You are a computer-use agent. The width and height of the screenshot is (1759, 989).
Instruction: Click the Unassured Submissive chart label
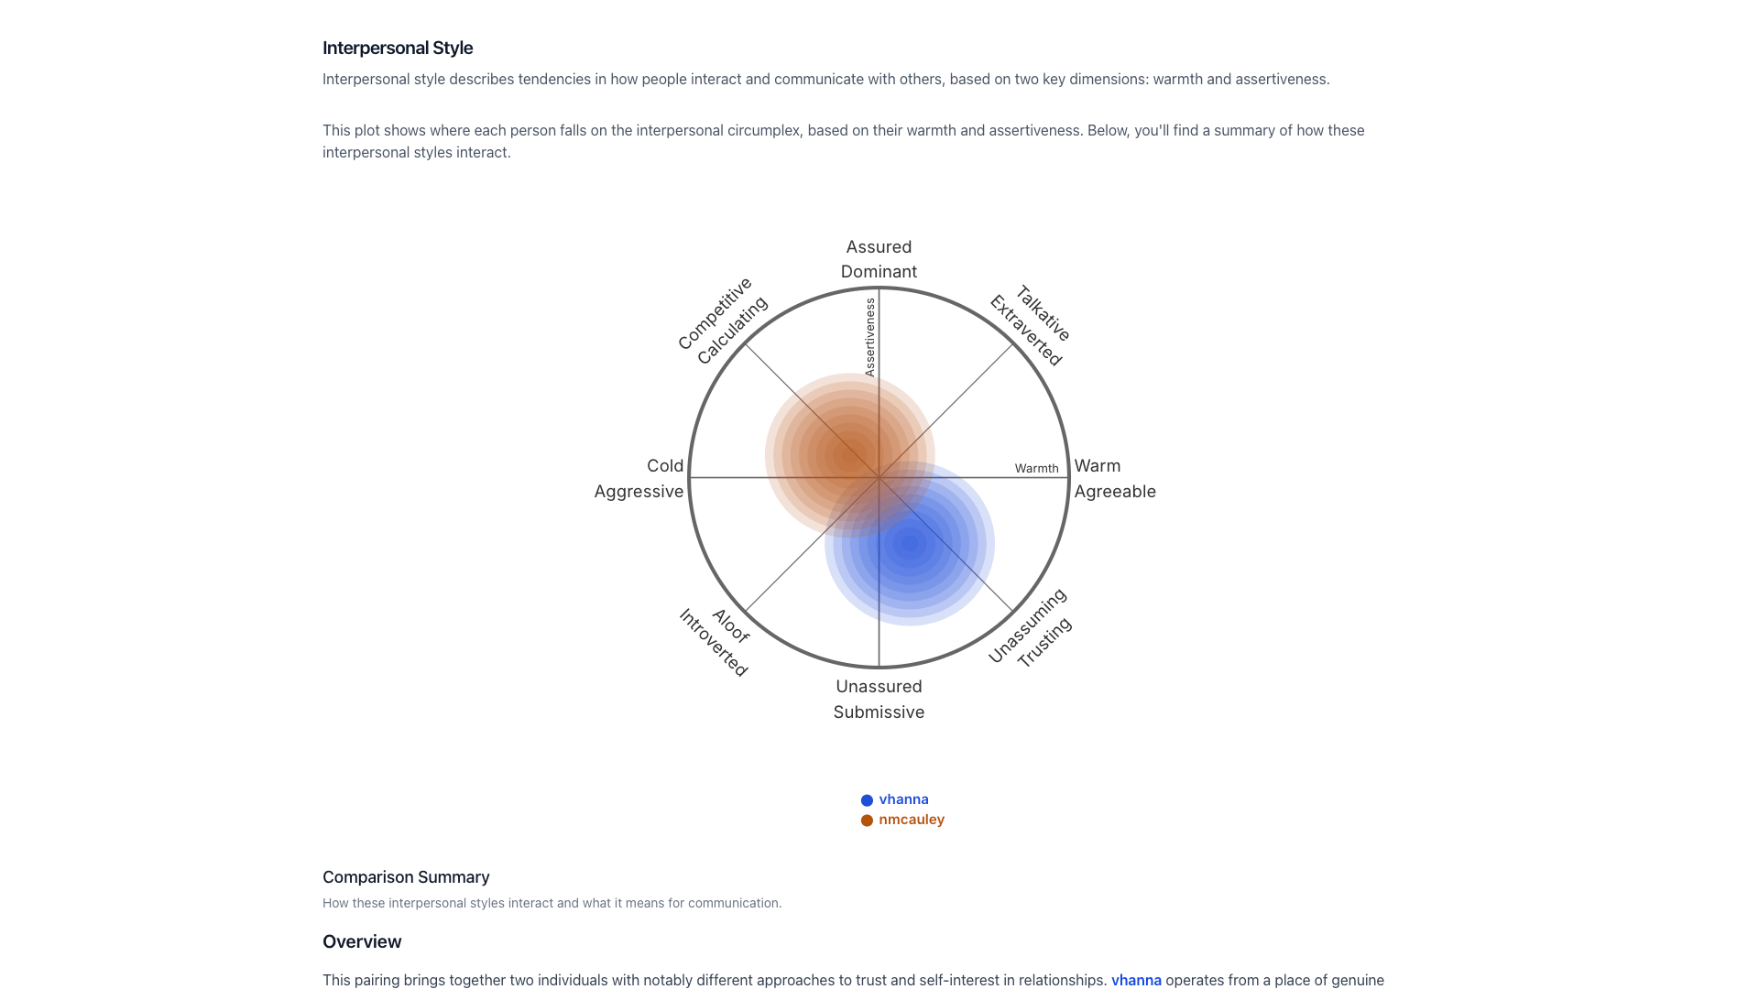(x=879, y=700)
